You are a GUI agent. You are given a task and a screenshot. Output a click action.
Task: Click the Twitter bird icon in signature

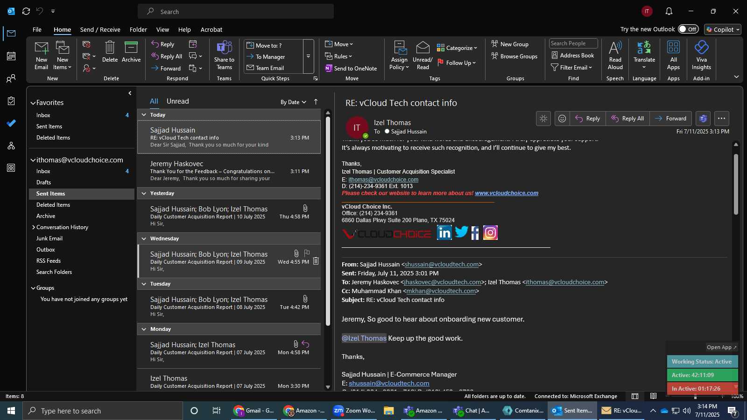461,232
